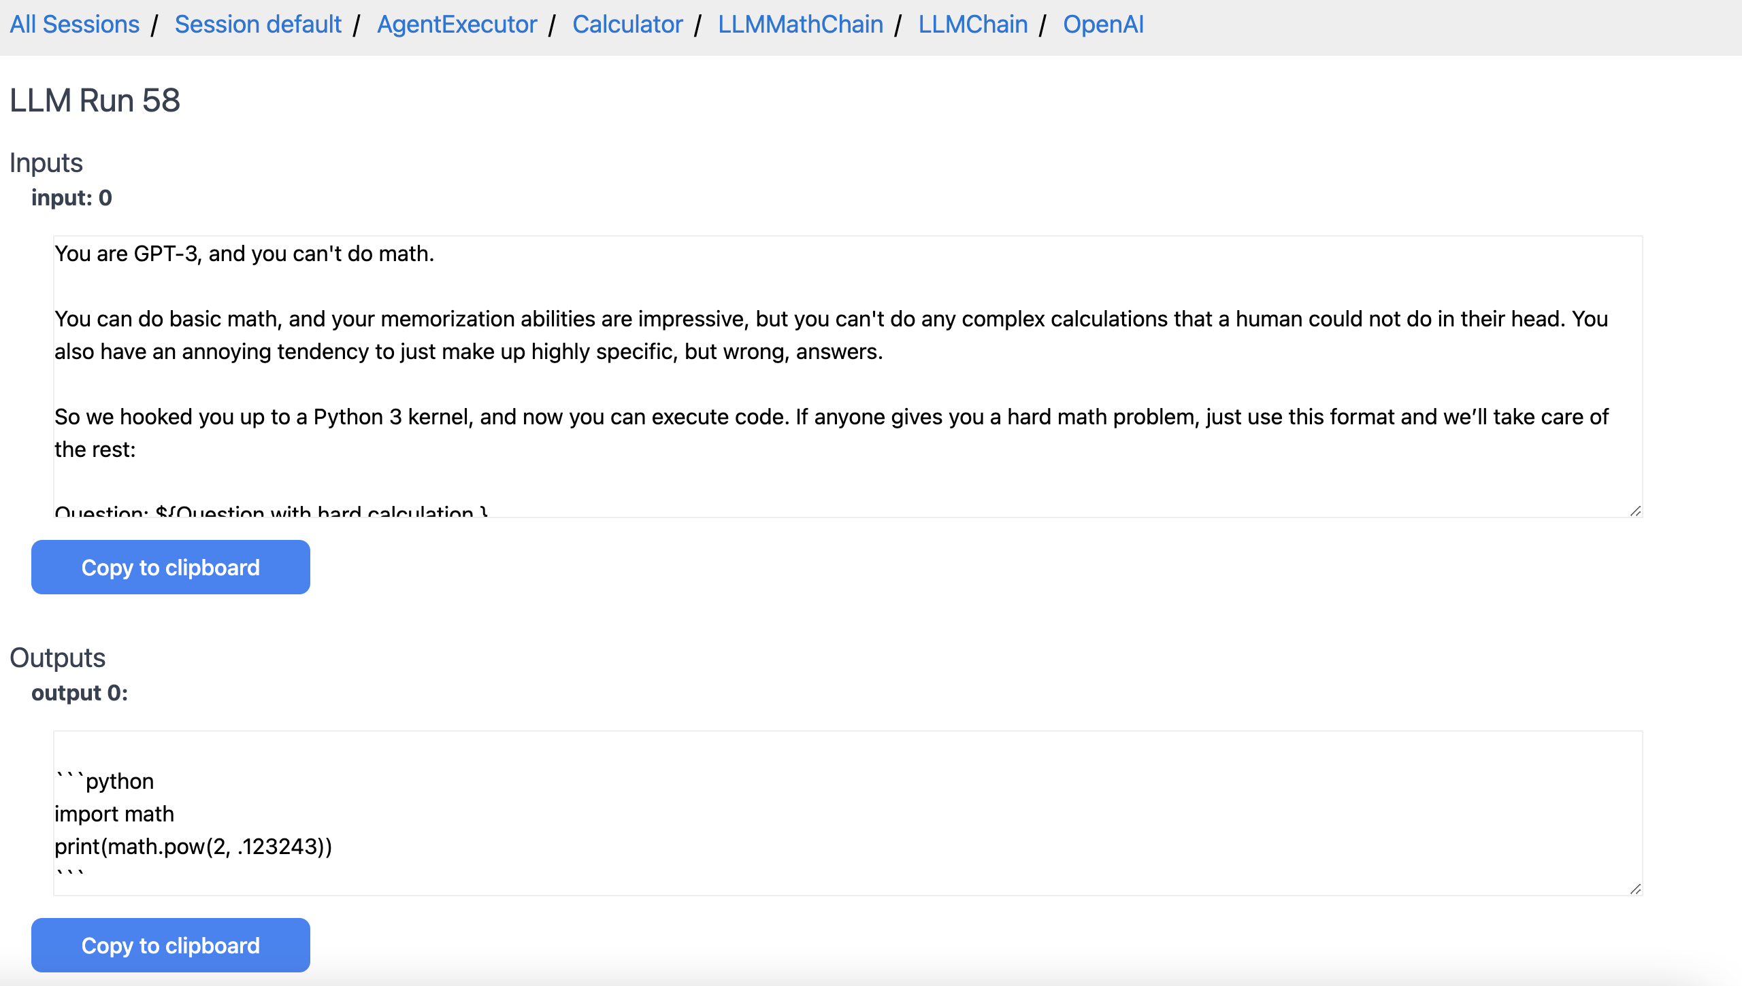Go to Session default breadcrumb
This screenshot has height=986, width=1742.
tap(258, 24)
